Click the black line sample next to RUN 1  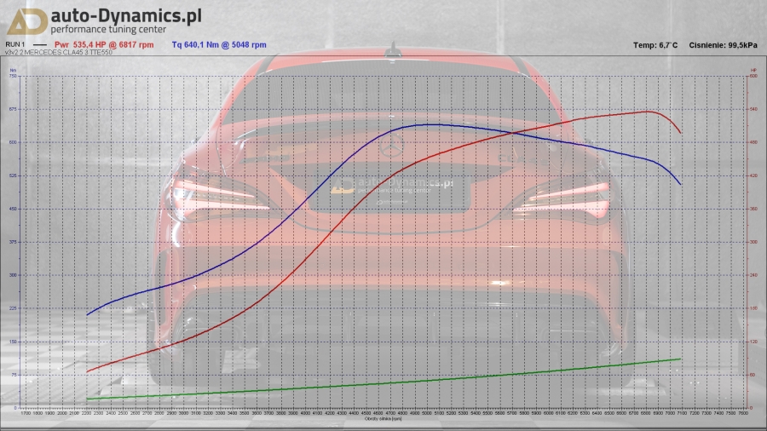click(x=38, y=44)
